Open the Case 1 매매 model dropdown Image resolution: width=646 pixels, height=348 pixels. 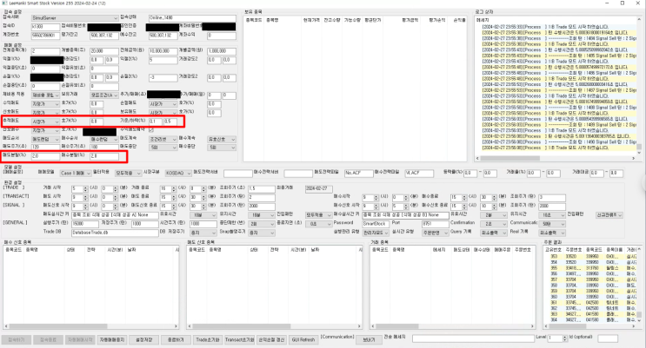pos(76,174)
